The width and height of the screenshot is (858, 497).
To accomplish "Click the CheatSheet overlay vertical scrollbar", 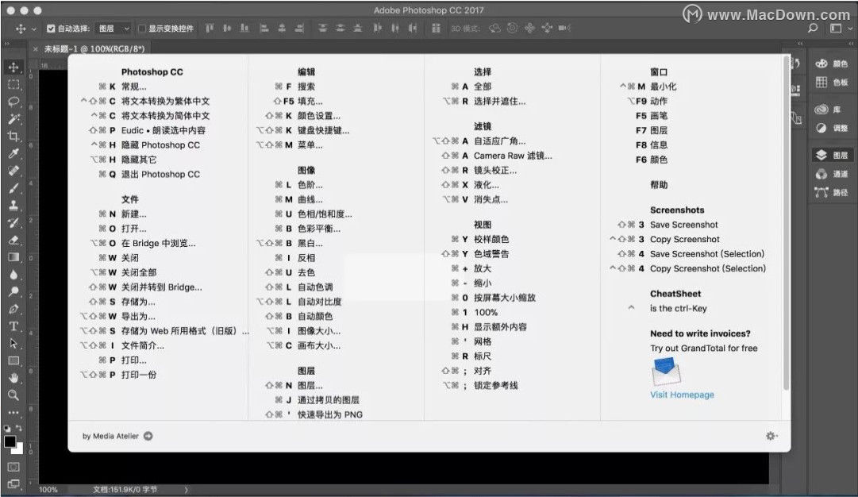I will tap(787, 222).
